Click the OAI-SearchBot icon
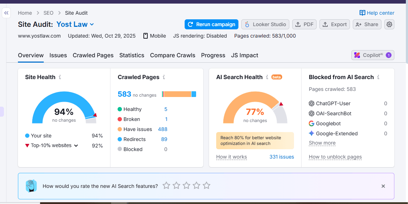 (312, 113)
